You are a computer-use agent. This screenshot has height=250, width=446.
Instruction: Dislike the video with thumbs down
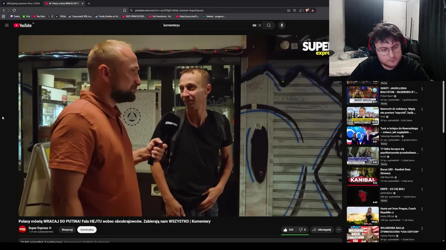click(x=302, y=230)
